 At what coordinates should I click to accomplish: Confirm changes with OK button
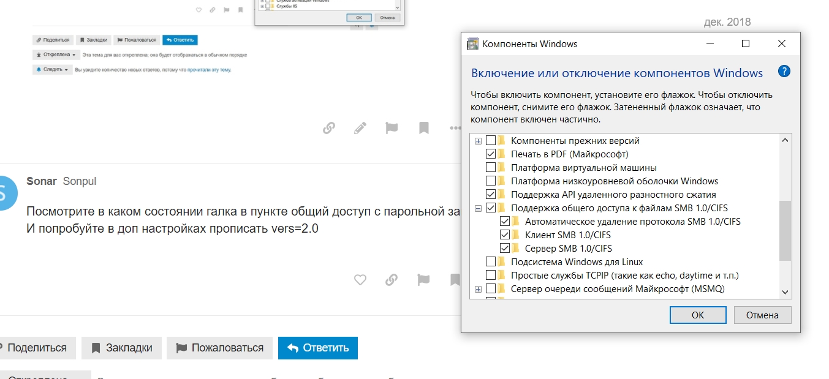pyautogui.click(x=698, y=315)
